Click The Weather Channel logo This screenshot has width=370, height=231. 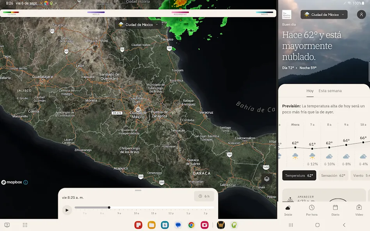coord(287,14)
